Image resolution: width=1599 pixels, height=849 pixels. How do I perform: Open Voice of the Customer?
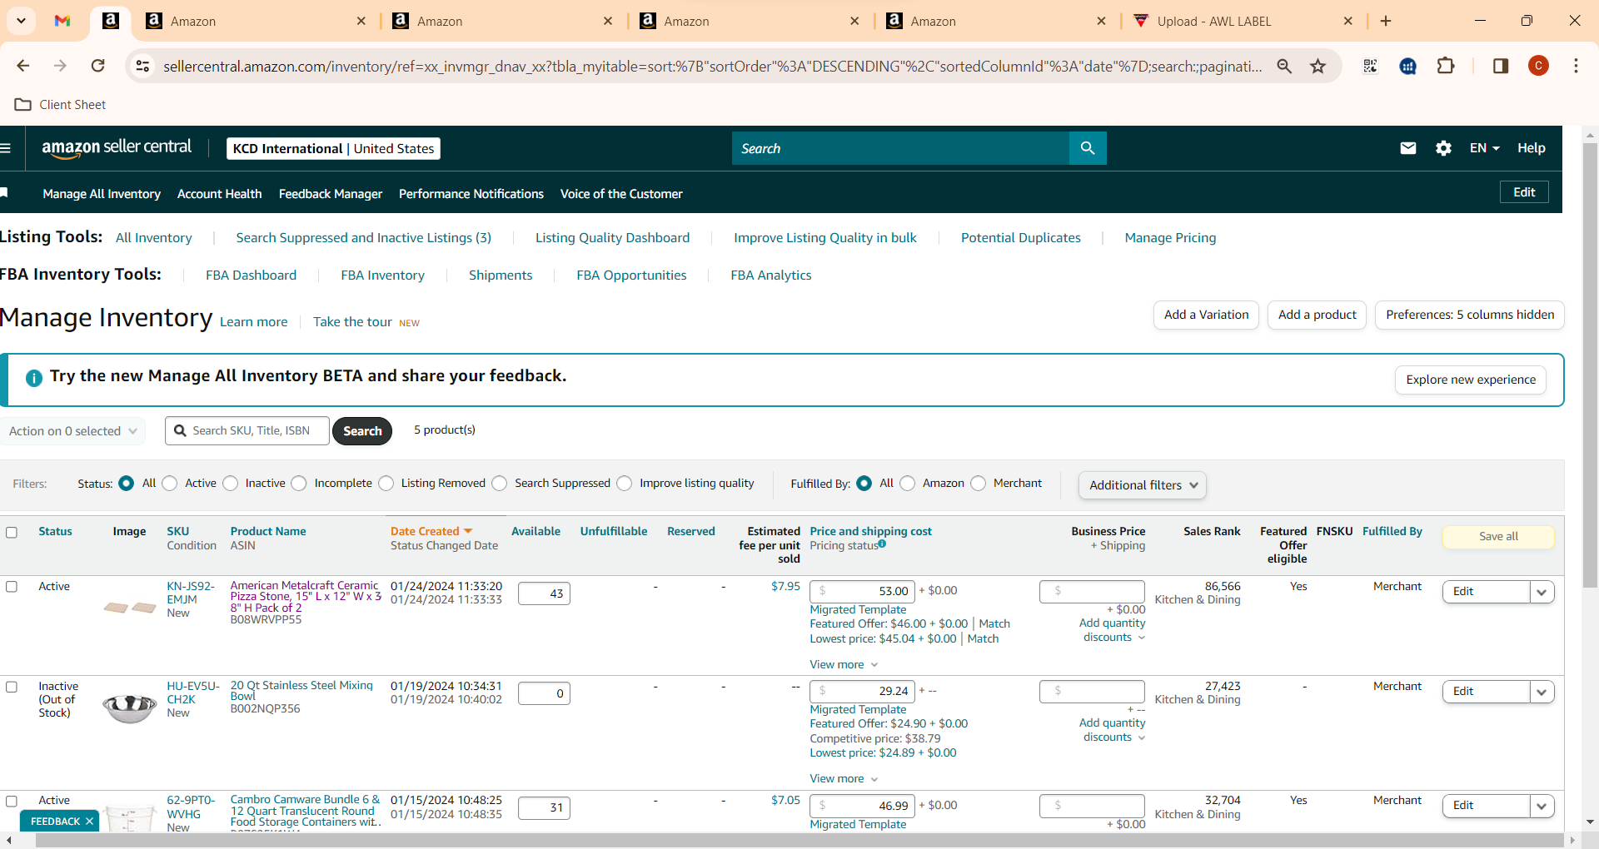(621, 194)
